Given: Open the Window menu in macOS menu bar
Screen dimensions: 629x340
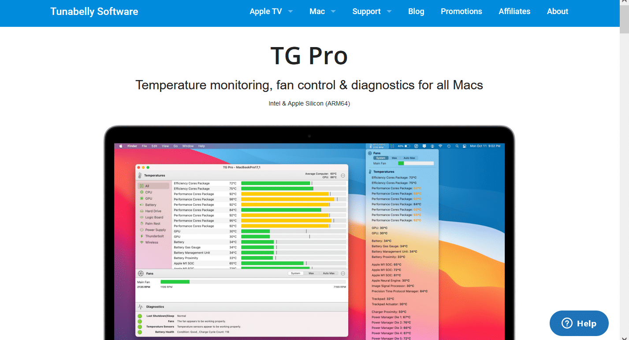Looking at the screenshot, I should pyautogui.click(x=188, y=146).
